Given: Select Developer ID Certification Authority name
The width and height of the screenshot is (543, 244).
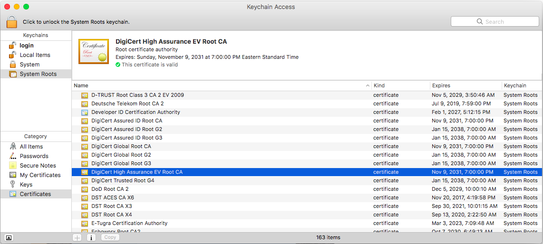Looking at the screenshot, I should point(136,113).
